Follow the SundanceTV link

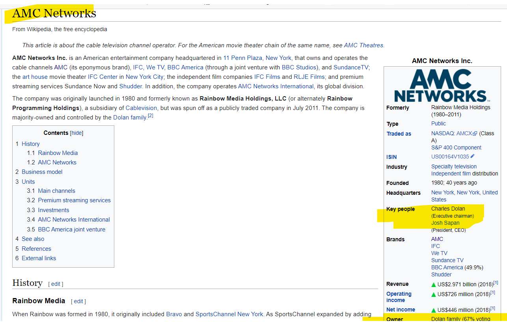click(x=351, y=67)
